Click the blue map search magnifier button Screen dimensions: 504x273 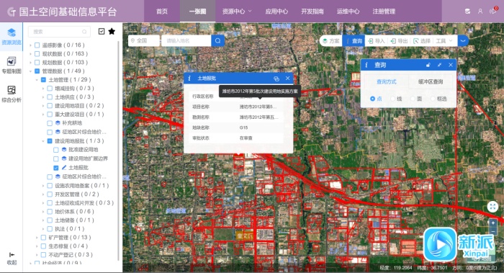click(218, 41)
